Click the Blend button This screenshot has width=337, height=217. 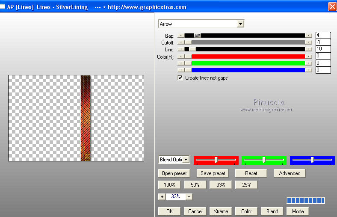(272, 211)
